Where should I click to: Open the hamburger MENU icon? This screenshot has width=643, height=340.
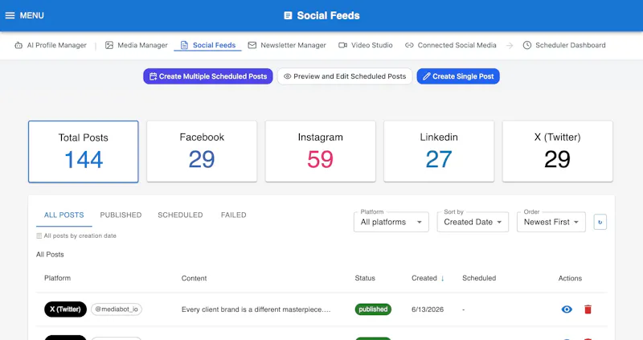pyautogui.click(x=10, y=15)
